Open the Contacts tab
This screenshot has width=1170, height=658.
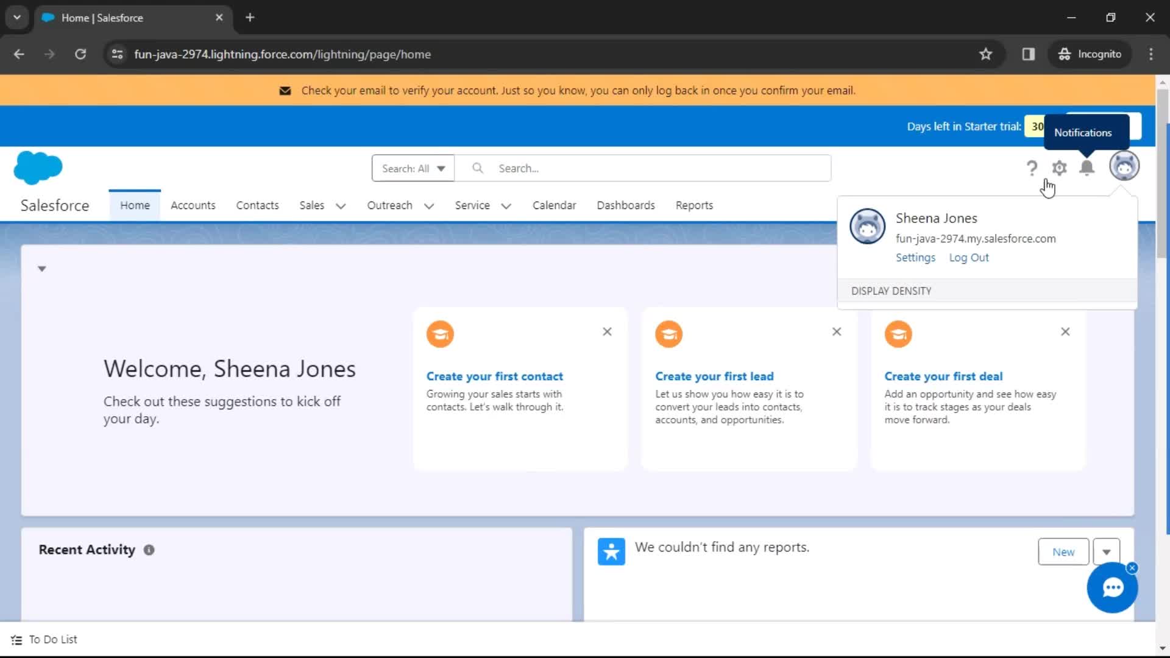point(258,205)
